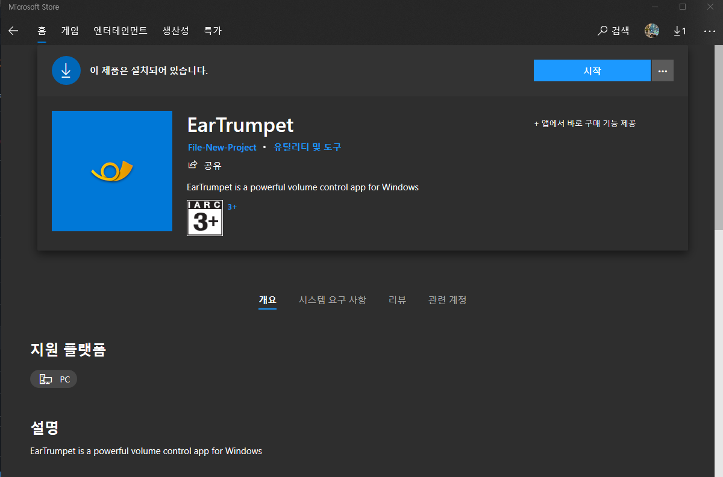723x477 pixels.
Task: Select the 시스템 요구 사항 tab
Action: click(333, 300)
